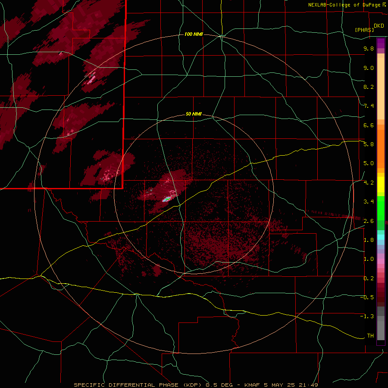Screen dimensions: 388x388
Task: Pick the cyan band of the color scale
Action: click(x=381, y=237)
